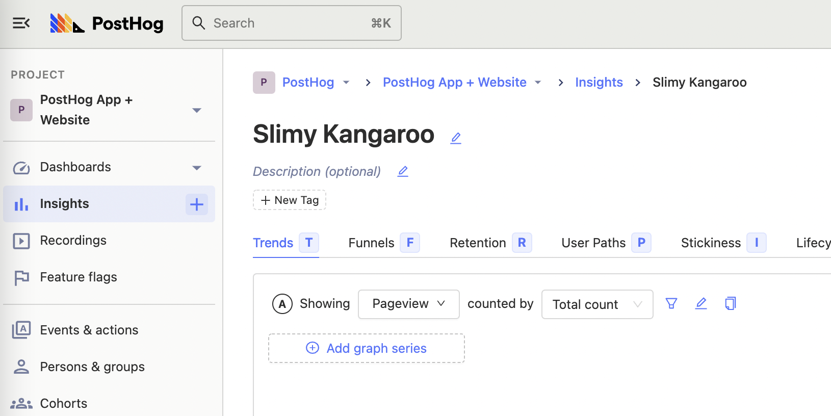Viewport: 831px width, 416px height.
Task: Open Dashboards from the sidebar
Action: click(x=75, y=167)
